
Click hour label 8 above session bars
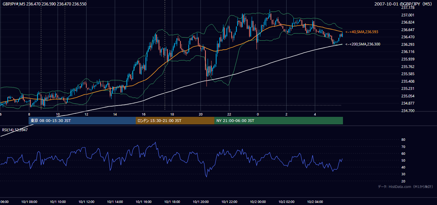click(x=29, y=114)
